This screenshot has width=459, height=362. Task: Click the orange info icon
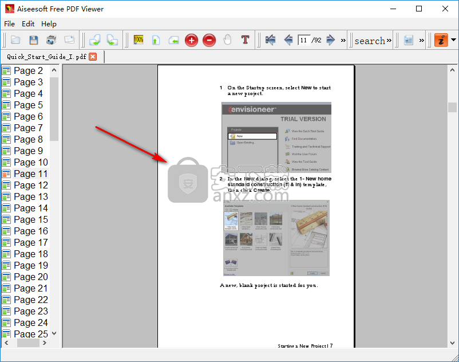tap(441, 40)
